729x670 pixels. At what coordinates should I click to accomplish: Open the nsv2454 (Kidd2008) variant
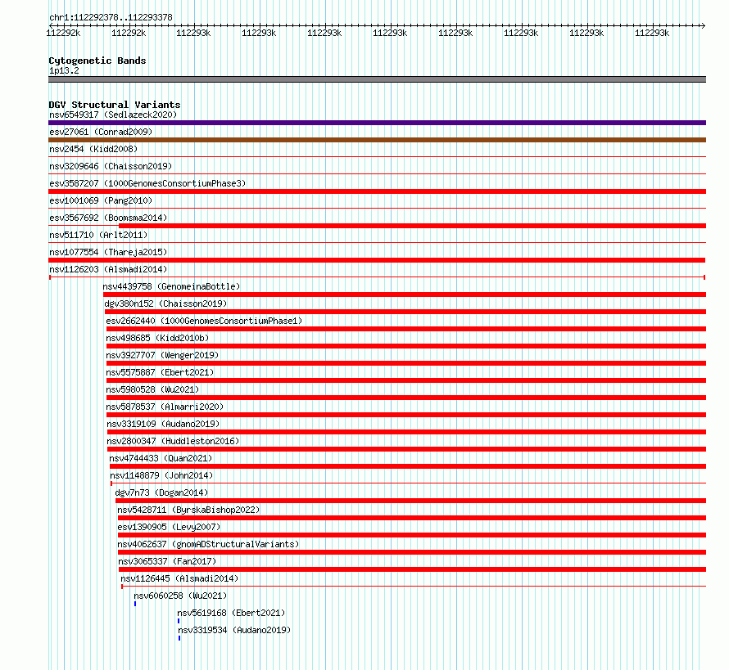coord(93,149)
